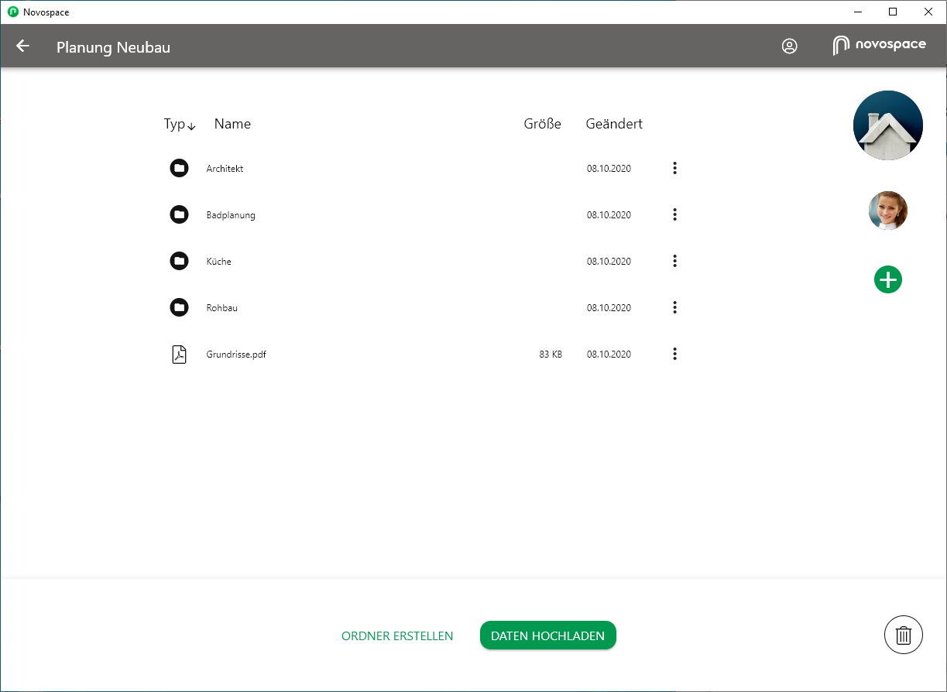947x692 pixels.
Task: Go back using the arrow icon
Action: [22, 46]
